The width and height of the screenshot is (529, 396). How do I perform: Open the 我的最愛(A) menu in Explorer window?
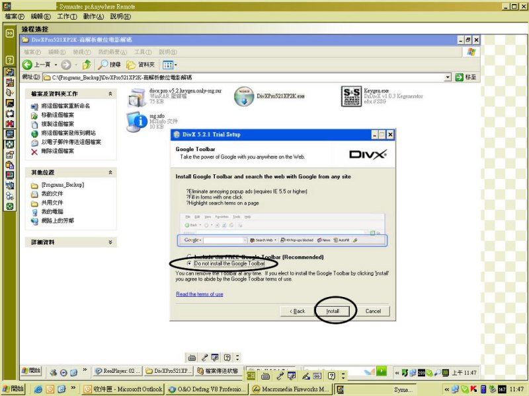tap(112, 52)
